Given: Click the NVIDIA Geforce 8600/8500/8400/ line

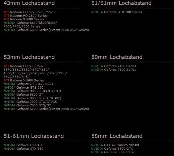Looking at the screenshot, I should (30, 23).
